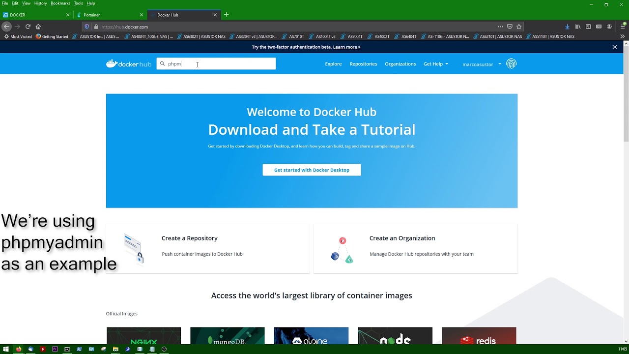Show downloads progress arrow

coord(567,27)
